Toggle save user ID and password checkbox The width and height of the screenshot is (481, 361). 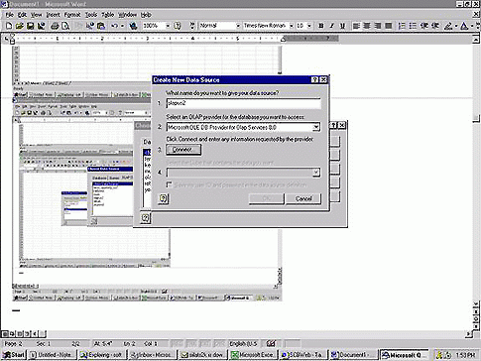(170, 184)
